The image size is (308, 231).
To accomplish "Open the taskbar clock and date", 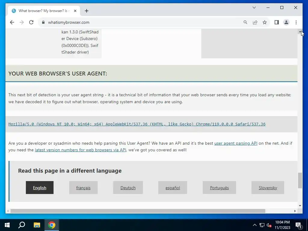I will tap(282, 225).
